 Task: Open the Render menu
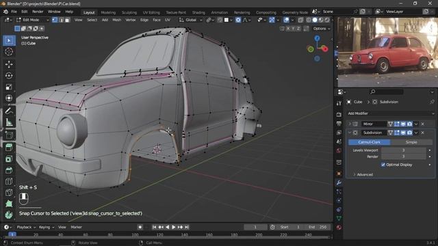(x=38, y=12)
